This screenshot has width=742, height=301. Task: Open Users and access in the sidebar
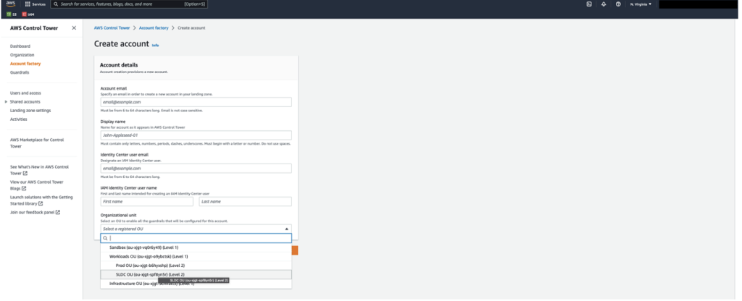(x=25, y=93)
